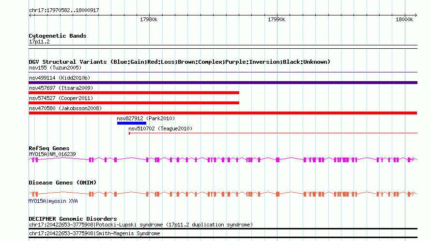The image size is (431, 241).
Task: Open the nsv510702 (Teague2010) variant label
Action: tap(160, 128)
